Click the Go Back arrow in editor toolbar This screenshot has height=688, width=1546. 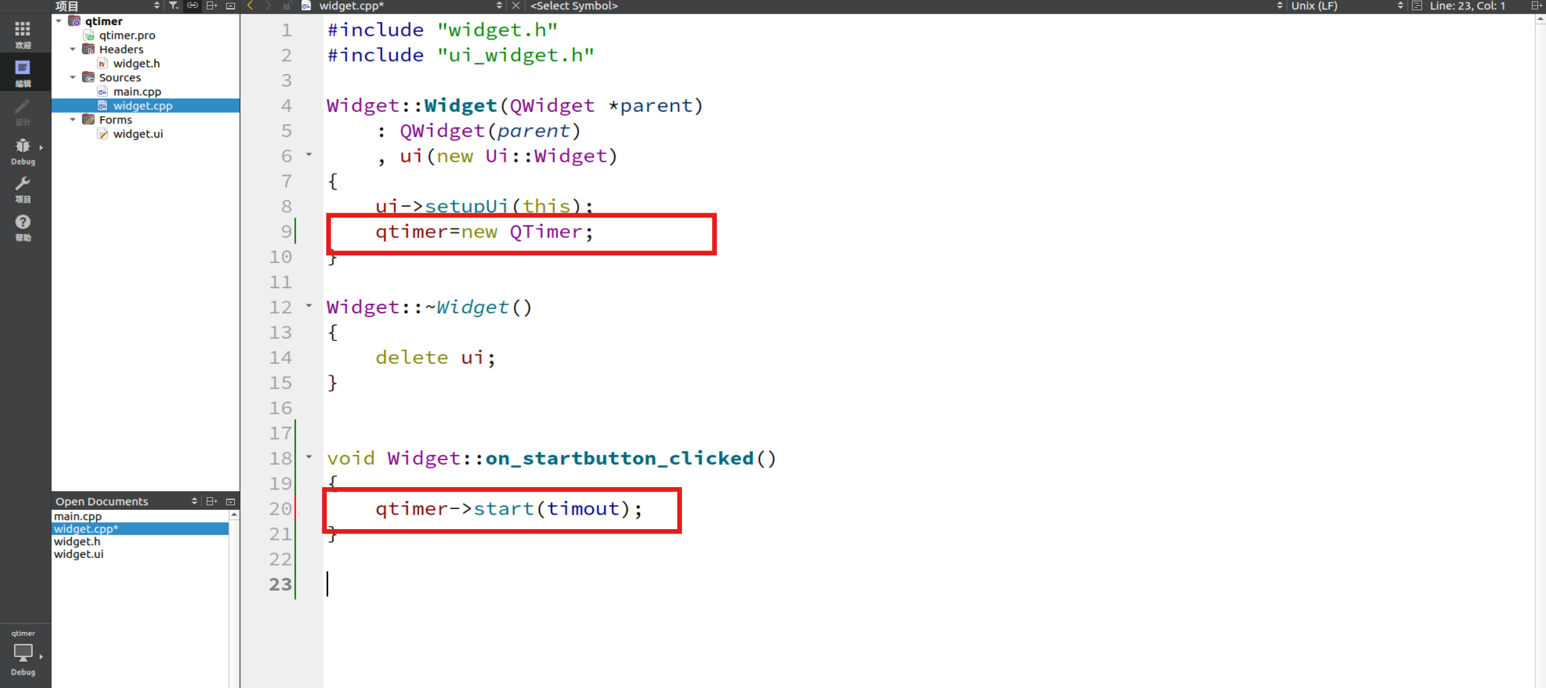(250, 6)
